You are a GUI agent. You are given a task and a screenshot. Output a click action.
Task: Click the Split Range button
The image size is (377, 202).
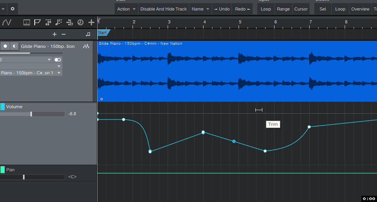pyautogui.click(x=283, y=9)
